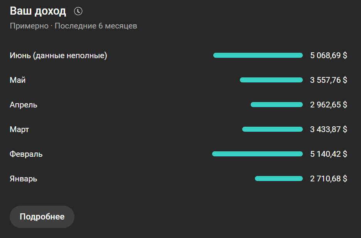361x238 pixels.
Task: Click the Примерно · Последние 6 месяцев subtitle
Action: [x=73, y=26]
